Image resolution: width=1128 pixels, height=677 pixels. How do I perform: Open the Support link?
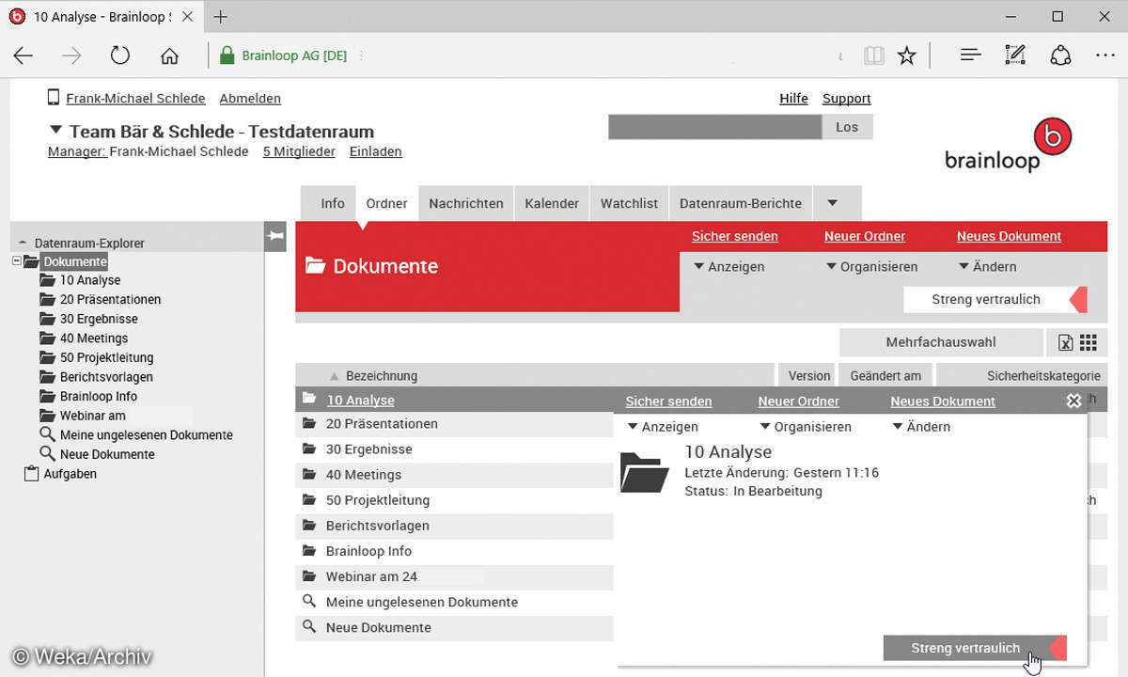(x=846, y=99)
